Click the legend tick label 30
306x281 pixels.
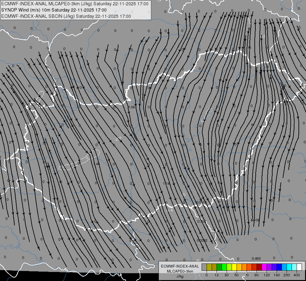227,275
